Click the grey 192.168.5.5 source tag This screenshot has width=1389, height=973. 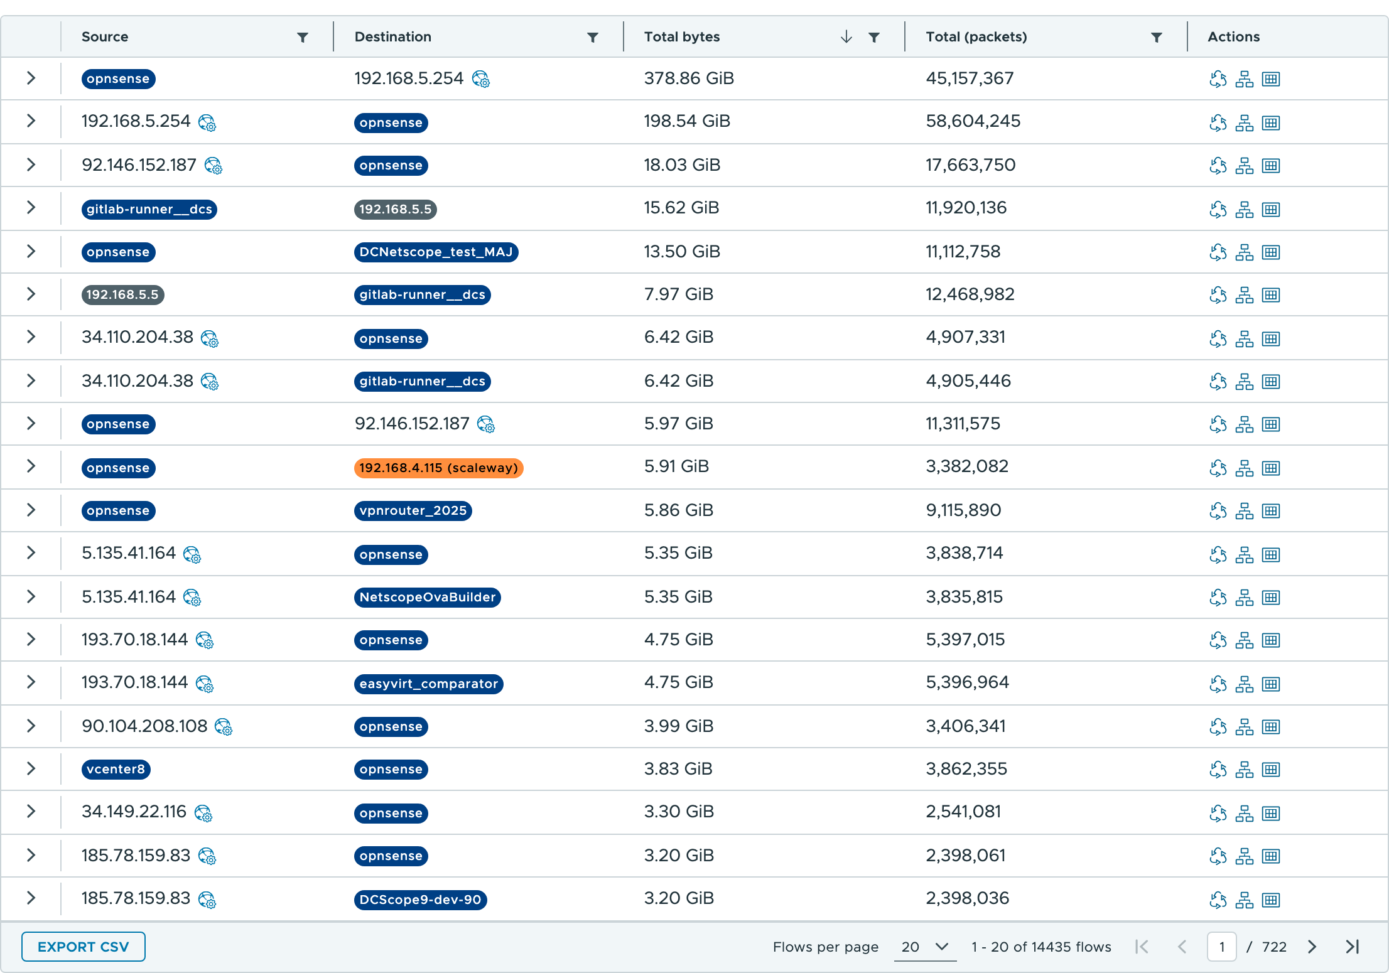tap(123, 295)
